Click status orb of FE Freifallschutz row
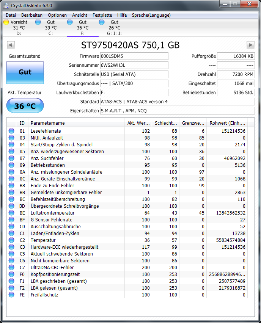The width and height of the screenshot is (261, 323). coord(11,295)
